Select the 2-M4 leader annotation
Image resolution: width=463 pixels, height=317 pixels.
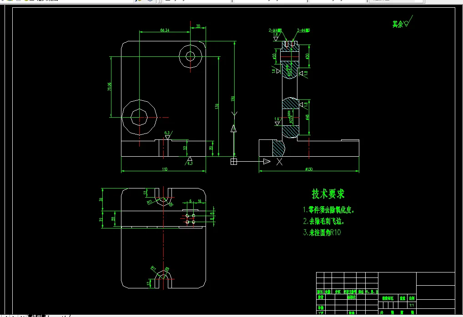[x=275, y=30]
